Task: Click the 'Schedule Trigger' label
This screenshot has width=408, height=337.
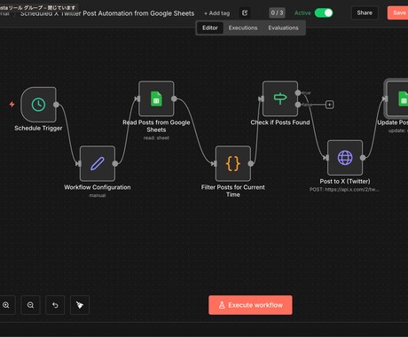Action: [38, 128]
